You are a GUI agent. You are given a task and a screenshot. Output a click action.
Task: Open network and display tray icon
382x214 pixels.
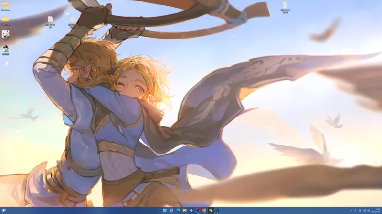tap(365, 210)
